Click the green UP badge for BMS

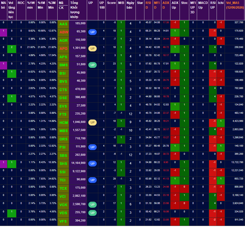tap(93, 65)
